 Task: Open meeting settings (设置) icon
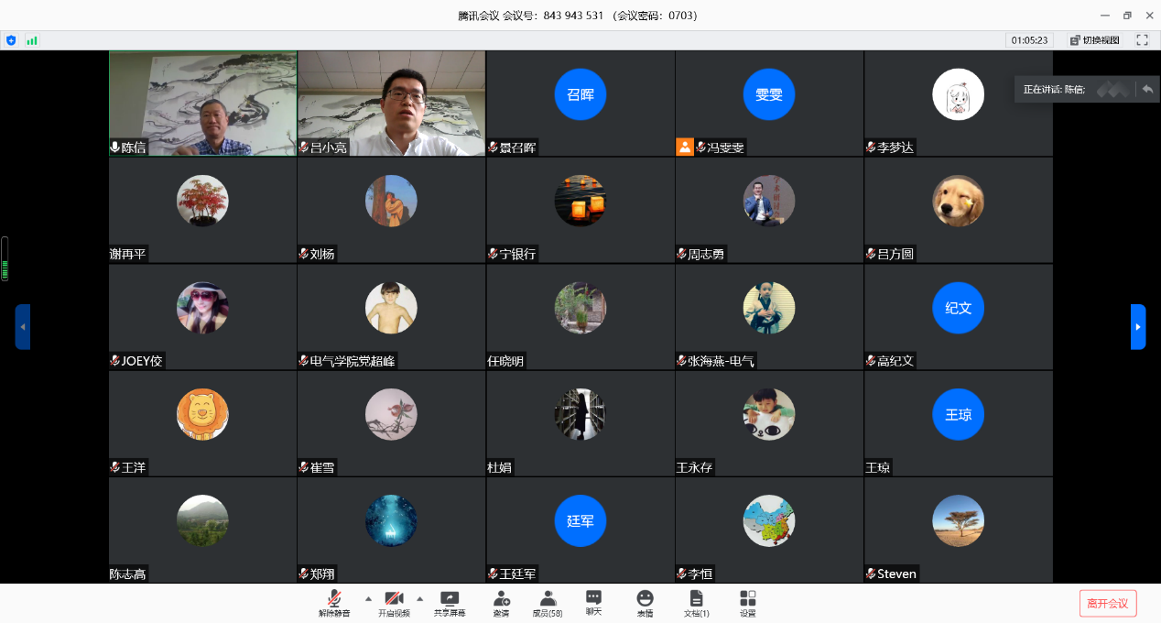coord(748,601)
